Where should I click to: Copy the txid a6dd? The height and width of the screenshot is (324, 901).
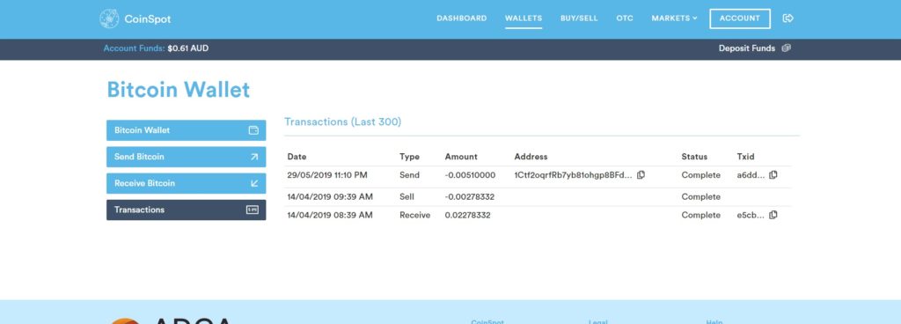click(x=773, y=174)
